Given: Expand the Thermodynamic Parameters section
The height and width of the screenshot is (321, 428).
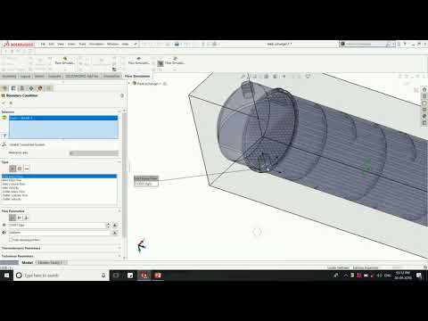Looking at the screenshot, I should [x=119, y=248].
